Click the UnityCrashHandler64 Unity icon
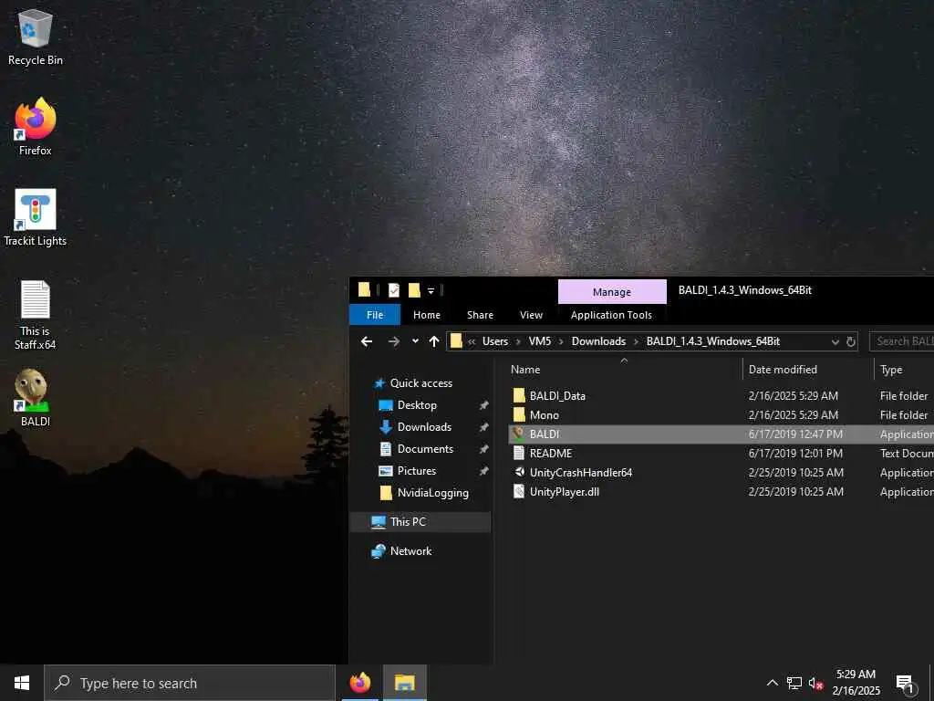934x701 pixels. coord(519,472)
